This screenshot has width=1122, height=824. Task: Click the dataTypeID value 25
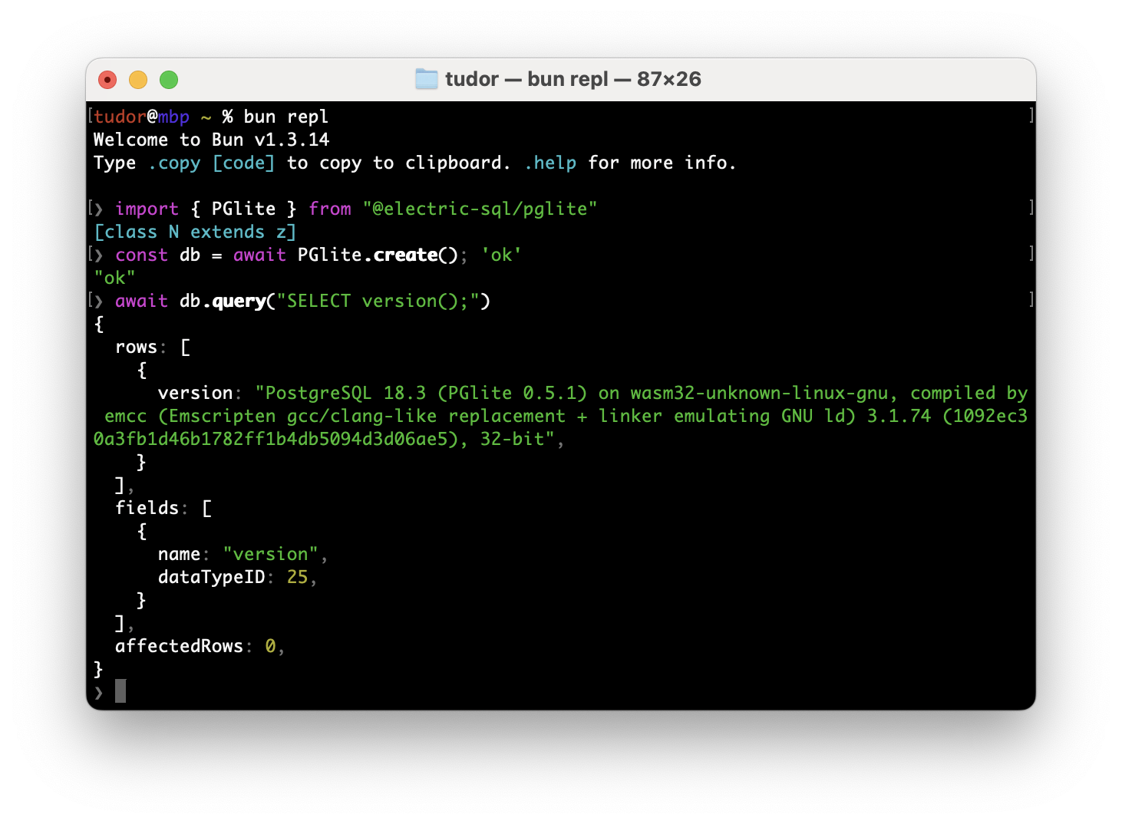(x=297, y=577)
